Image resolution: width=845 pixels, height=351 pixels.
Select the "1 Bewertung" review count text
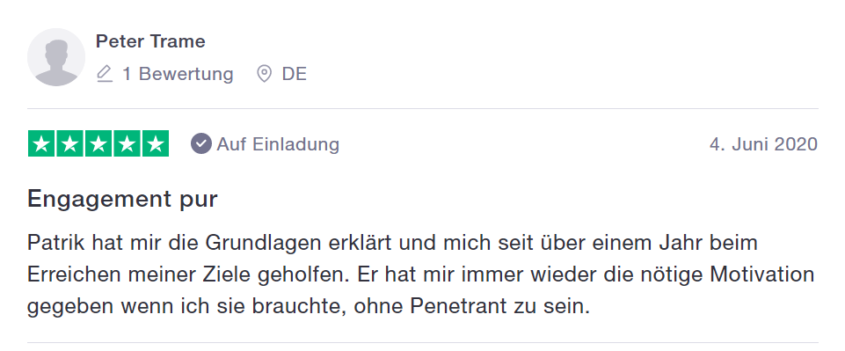[178, 74]
